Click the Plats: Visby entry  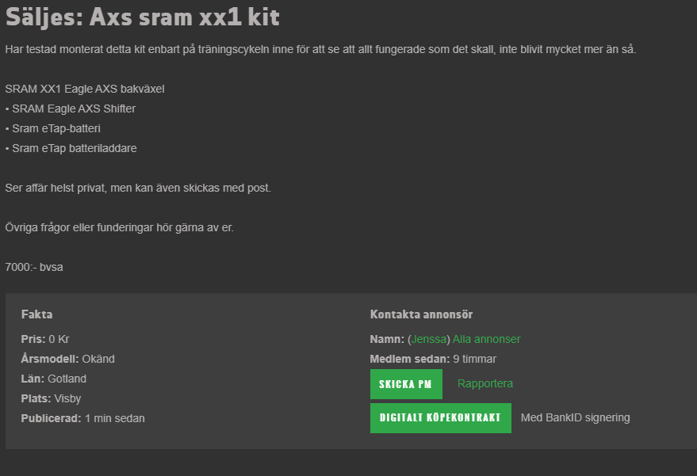(51, 398)
